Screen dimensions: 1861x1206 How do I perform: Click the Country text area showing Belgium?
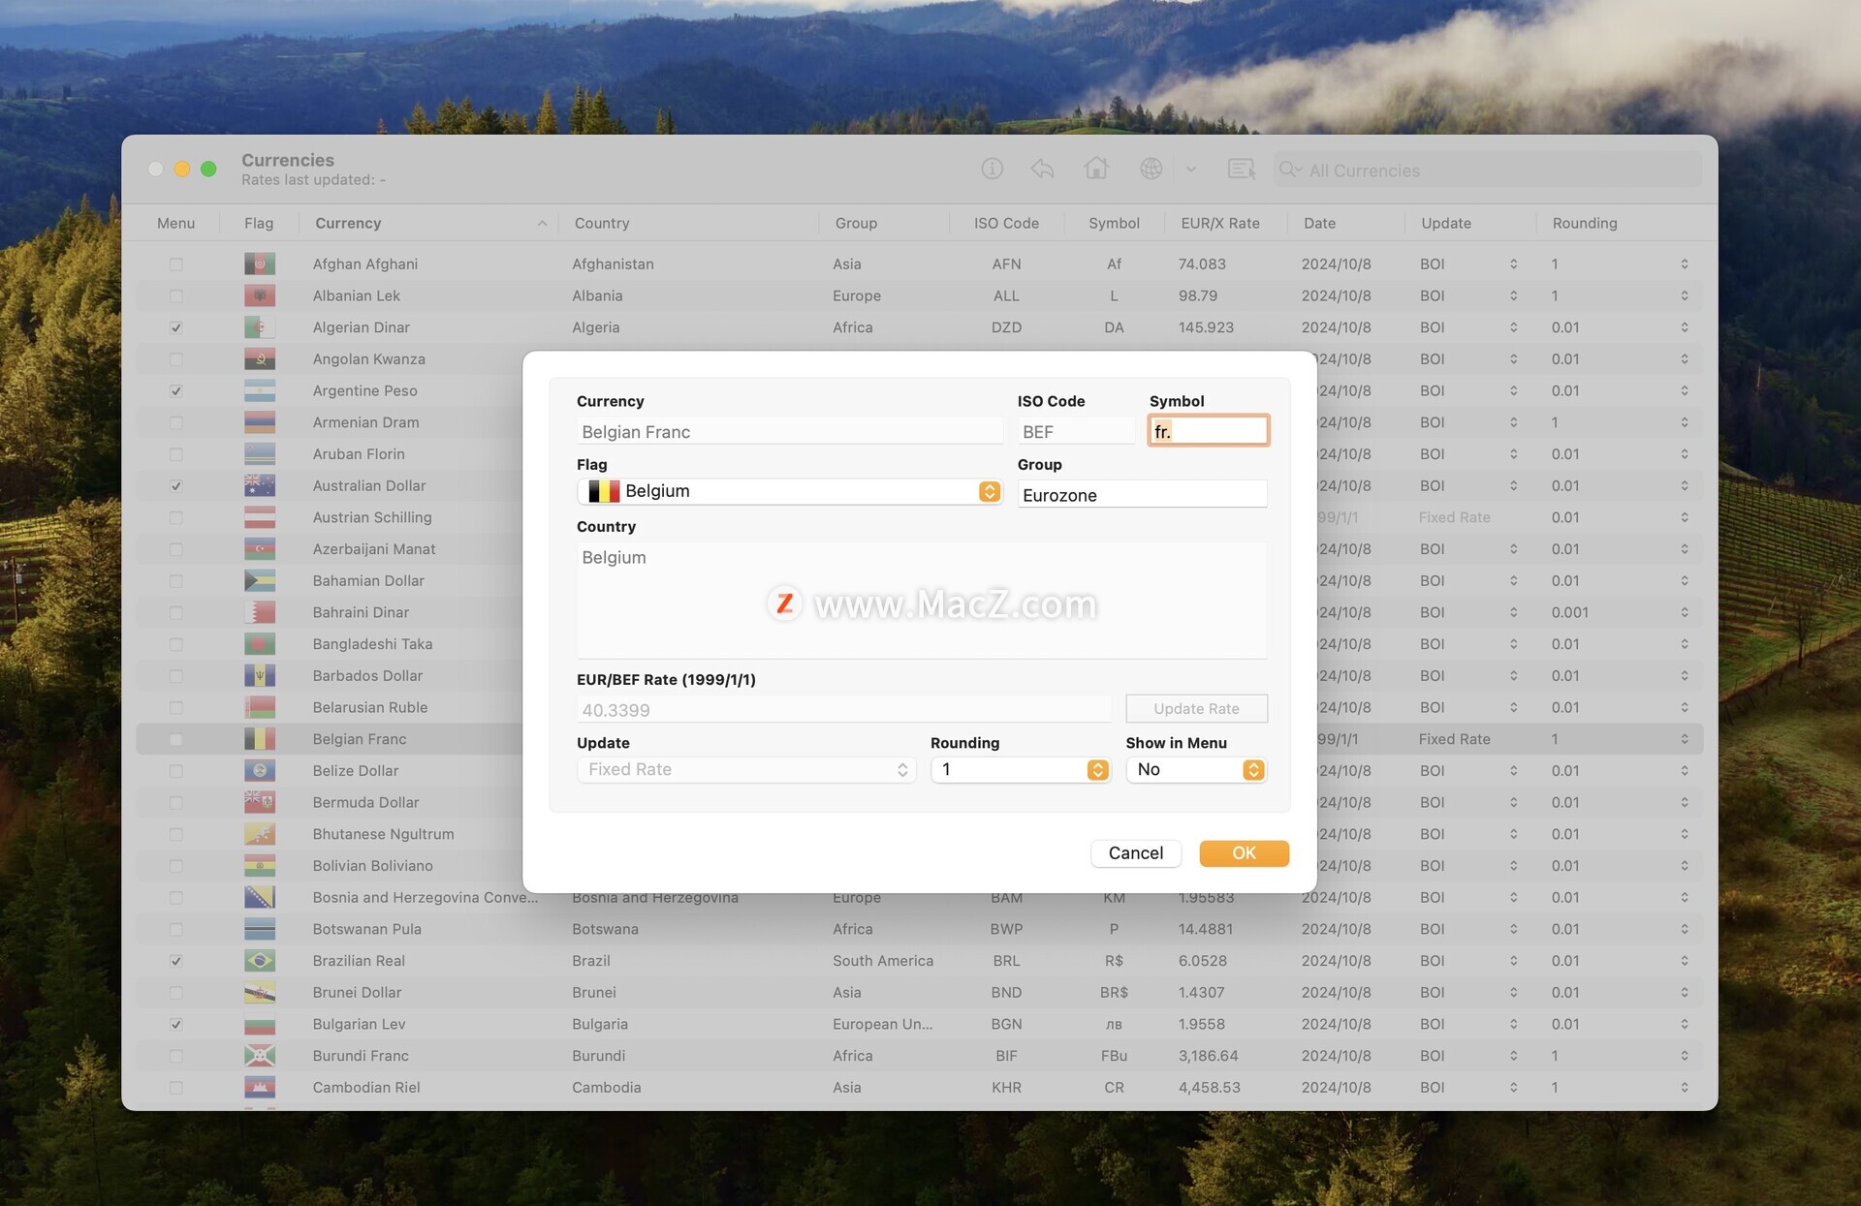click(922, 600)
